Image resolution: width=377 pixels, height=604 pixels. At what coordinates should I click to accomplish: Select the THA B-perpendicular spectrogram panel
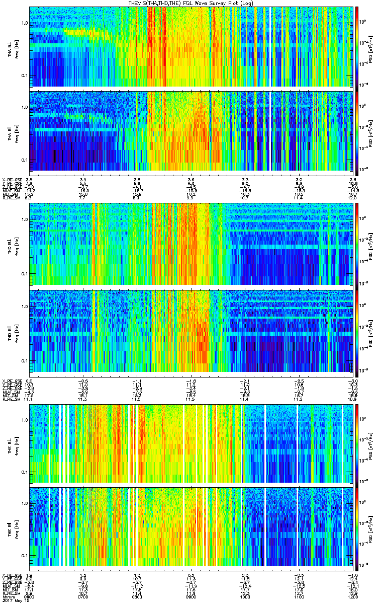191,46
